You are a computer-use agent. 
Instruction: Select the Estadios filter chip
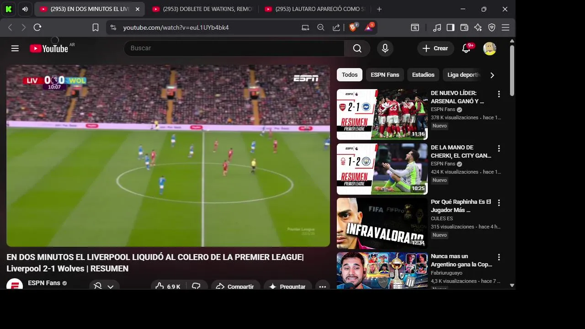(423, 75)
